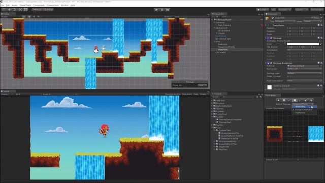Open the Mask Interaction dropdown

[x=305, y=80]
